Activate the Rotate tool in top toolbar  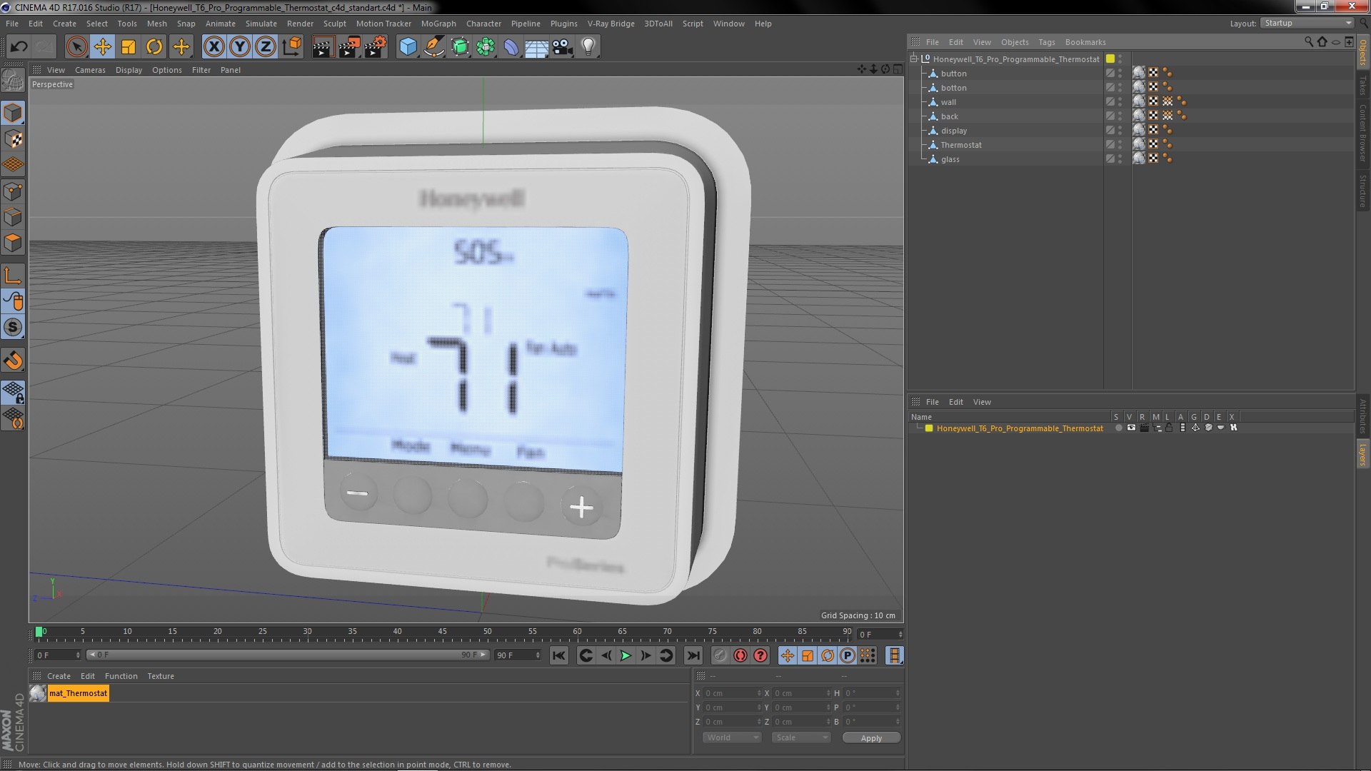154,47
